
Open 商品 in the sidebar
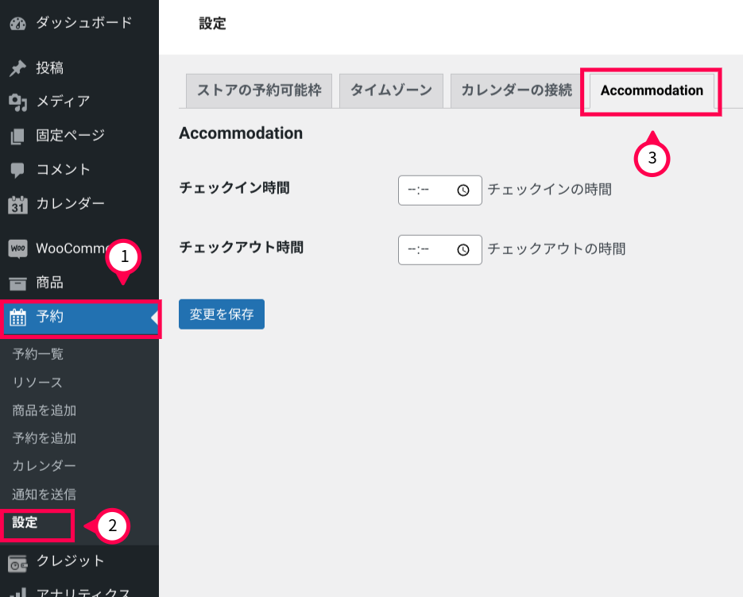(x=79, y=283)
